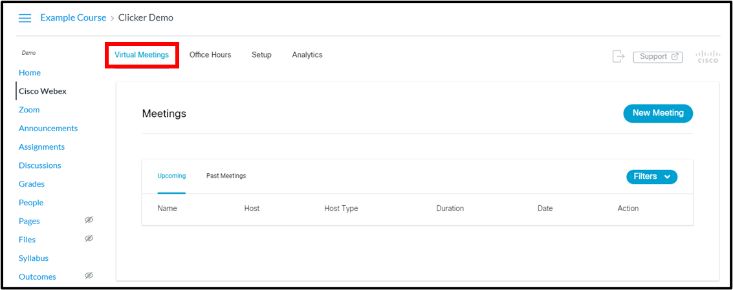The height and width of the screenshot is (290, 733).
Task: Click the sign-out arrow icon
Action: tap(618, 56)
